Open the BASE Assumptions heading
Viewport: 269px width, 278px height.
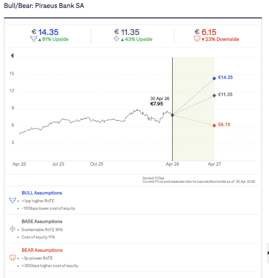coord(42,222)
